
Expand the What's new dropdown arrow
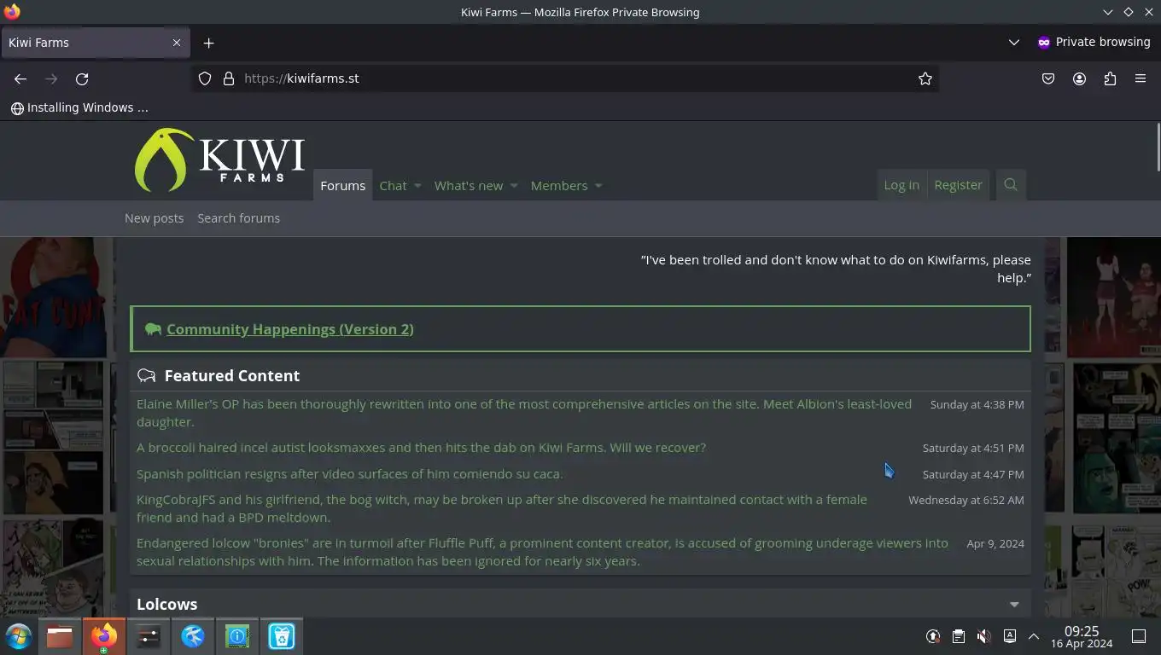pos(514,186)
